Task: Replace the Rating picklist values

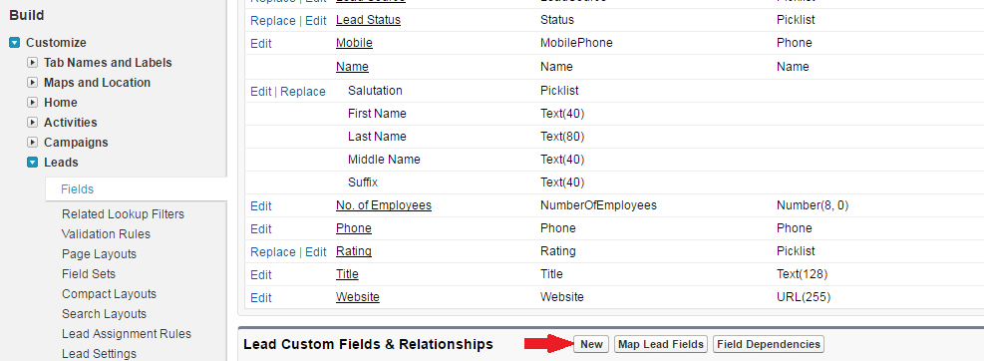Action: click(x=273, y=251)
